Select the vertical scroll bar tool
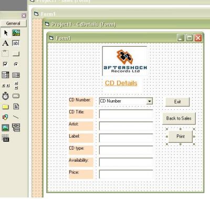 coord(16,86)
